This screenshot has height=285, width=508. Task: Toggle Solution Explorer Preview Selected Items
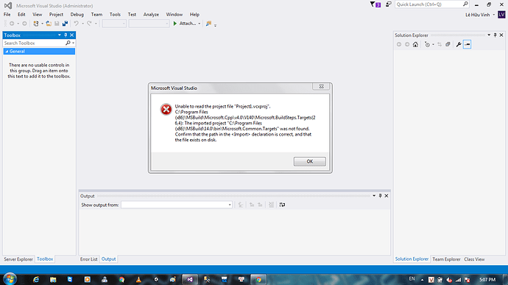point(467,44)
